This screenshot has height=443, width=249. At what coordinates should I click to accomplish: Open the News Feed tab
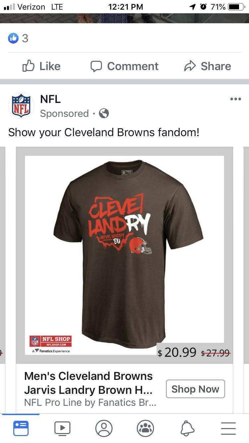pos(21,428)
